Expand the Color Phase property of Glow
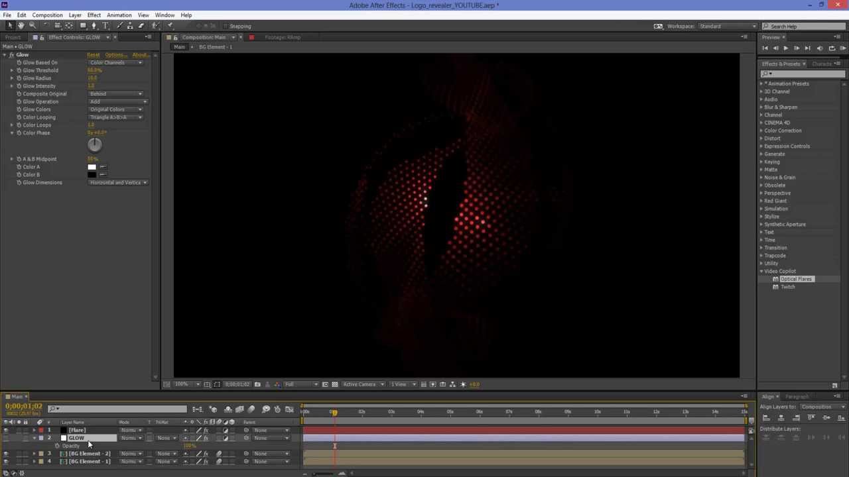 [11, 132]
